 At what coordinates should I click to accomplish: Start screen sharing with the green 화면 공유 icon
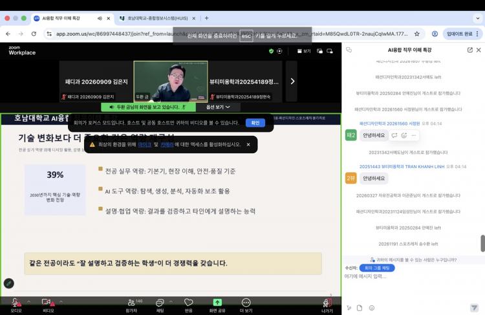pyautogui.click(x=217, y=303)
